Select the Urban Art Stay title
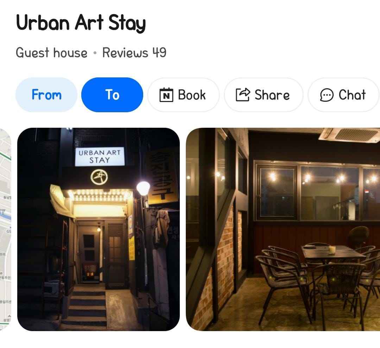 click(x=81, y=23)
